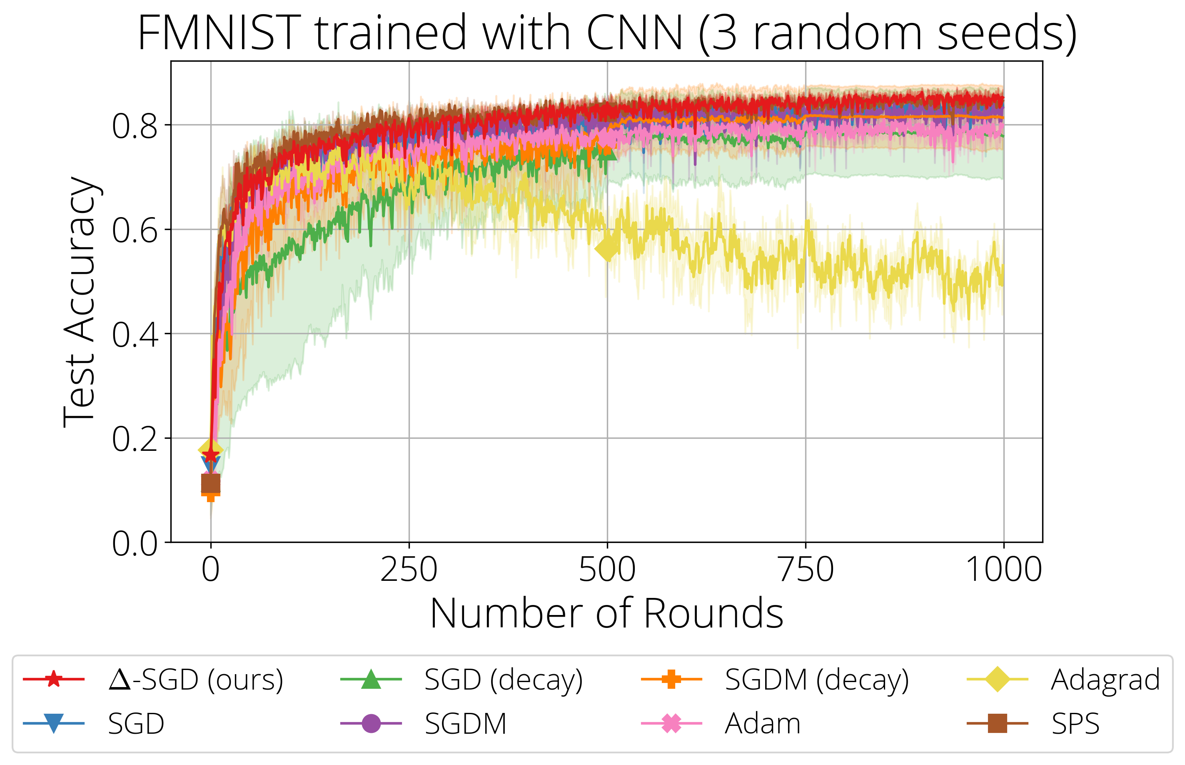Click the brown square SPS legend marker

pos(997,723)
